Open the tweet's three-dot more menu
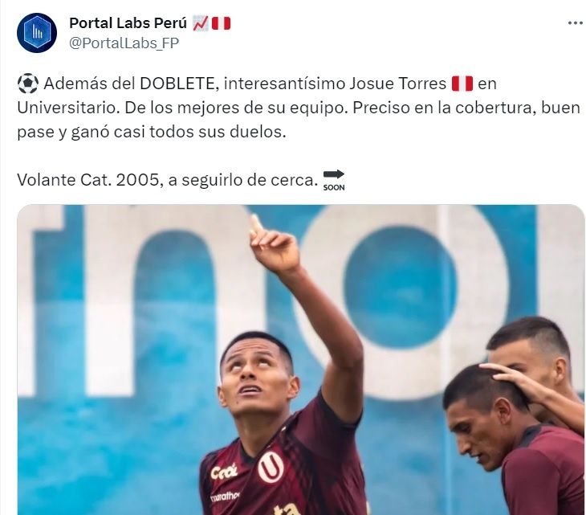586x515 pixels. 575,23
